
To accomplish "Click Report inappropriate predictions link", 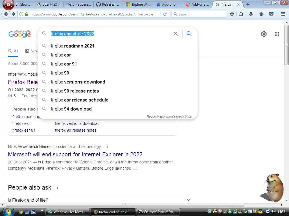I will [x=169, y=116].
